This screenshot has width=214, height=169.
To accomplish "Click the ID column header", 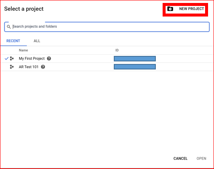I will 117,50.
